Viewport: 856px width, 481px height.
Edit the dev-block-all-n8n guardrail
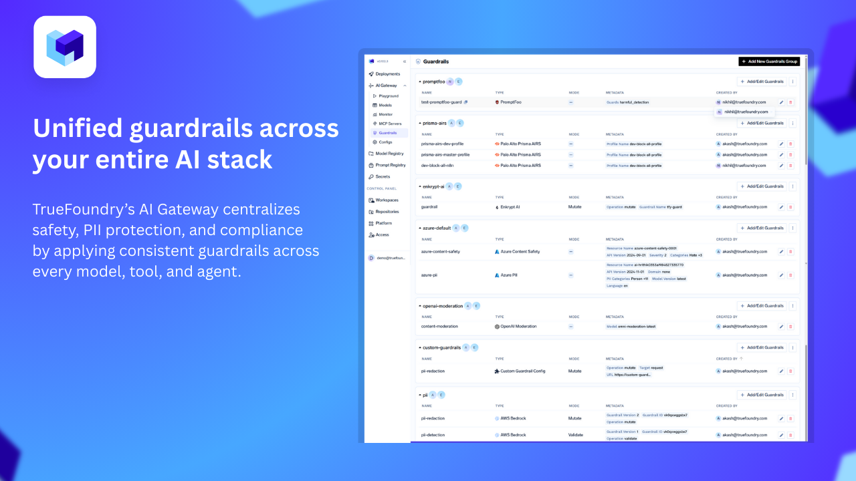point(781,165)
